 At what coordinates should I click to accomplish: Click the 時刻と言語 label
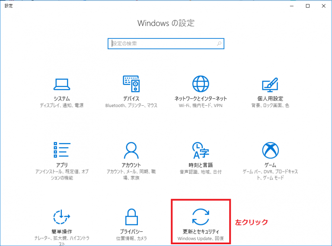[x=201, y=165]
